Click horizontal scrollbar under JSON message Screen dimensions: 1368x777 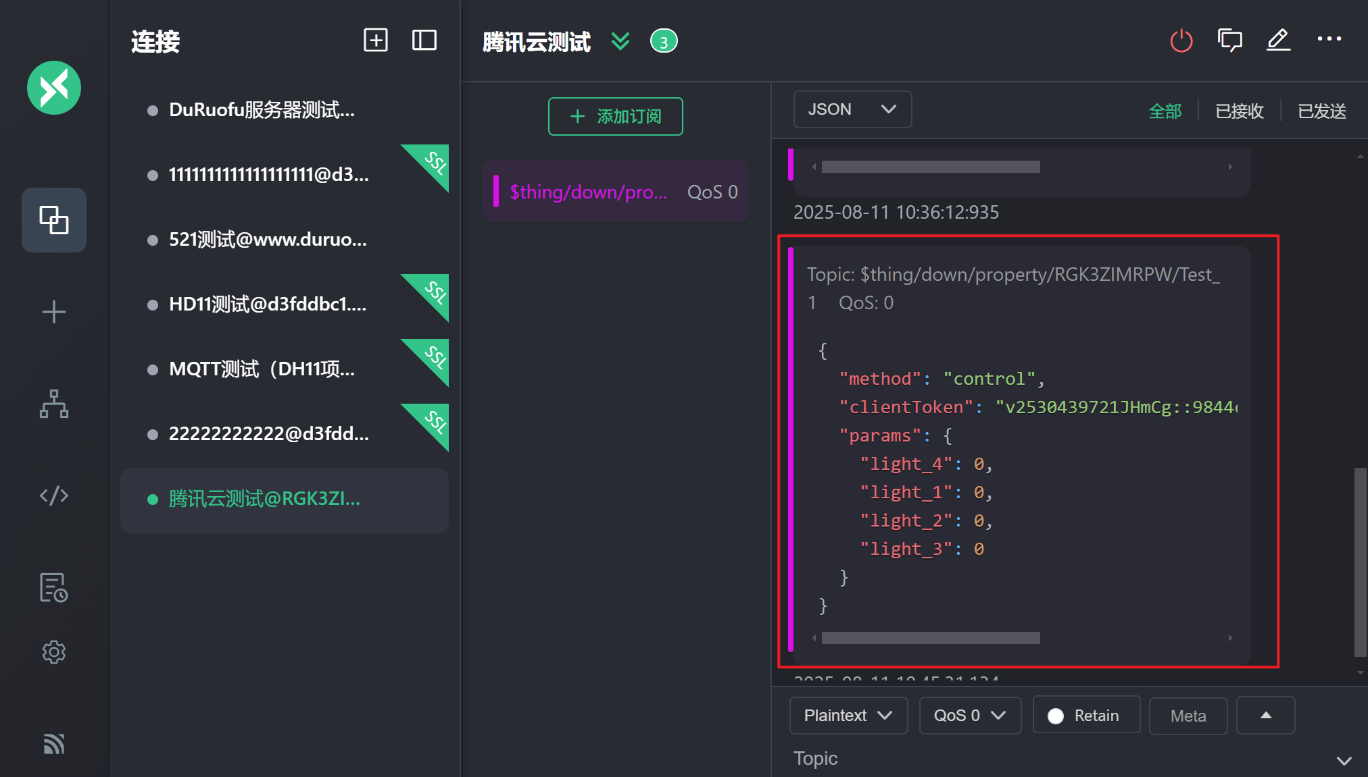click(930, 638)
